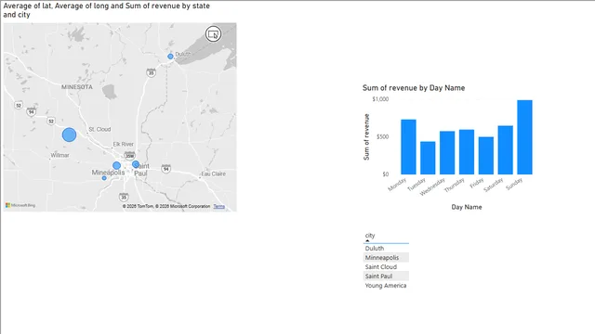This screenshot has height=334, width=595.
Task: Click the Sunday axis label
Action: (514, 184)
